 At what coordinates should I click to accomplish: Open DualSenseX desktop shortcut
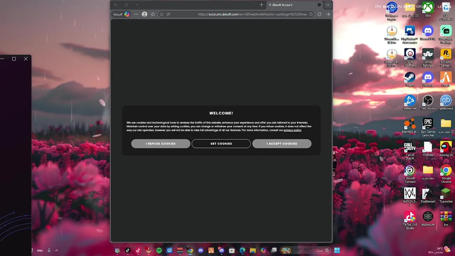pos(428,196)
